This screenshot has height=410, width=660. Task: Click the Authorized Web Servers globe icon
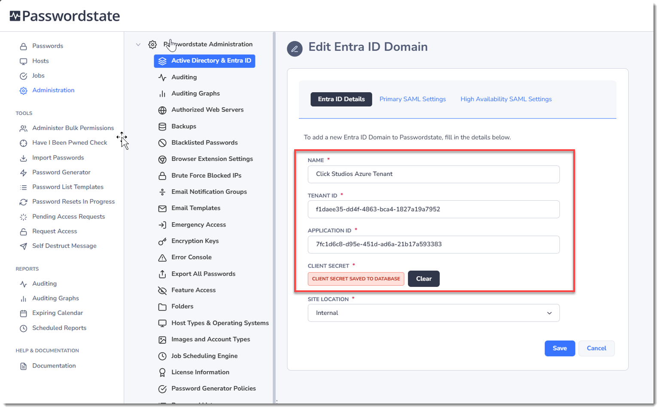pos(162,110)
